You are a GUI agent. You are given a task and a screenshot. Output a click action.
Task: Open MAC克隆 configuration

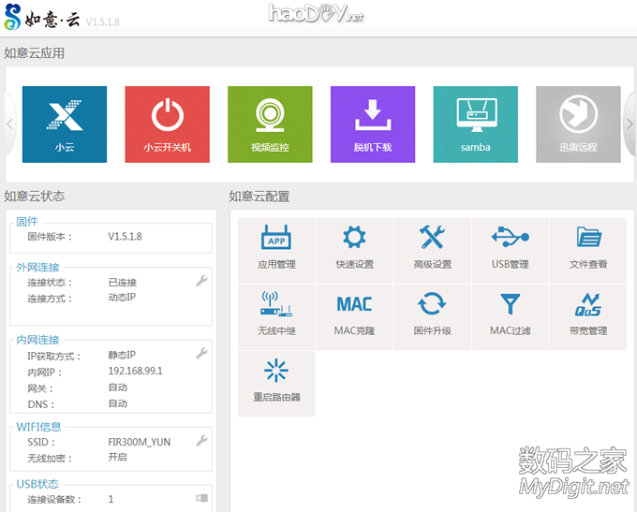click(354, 316)
